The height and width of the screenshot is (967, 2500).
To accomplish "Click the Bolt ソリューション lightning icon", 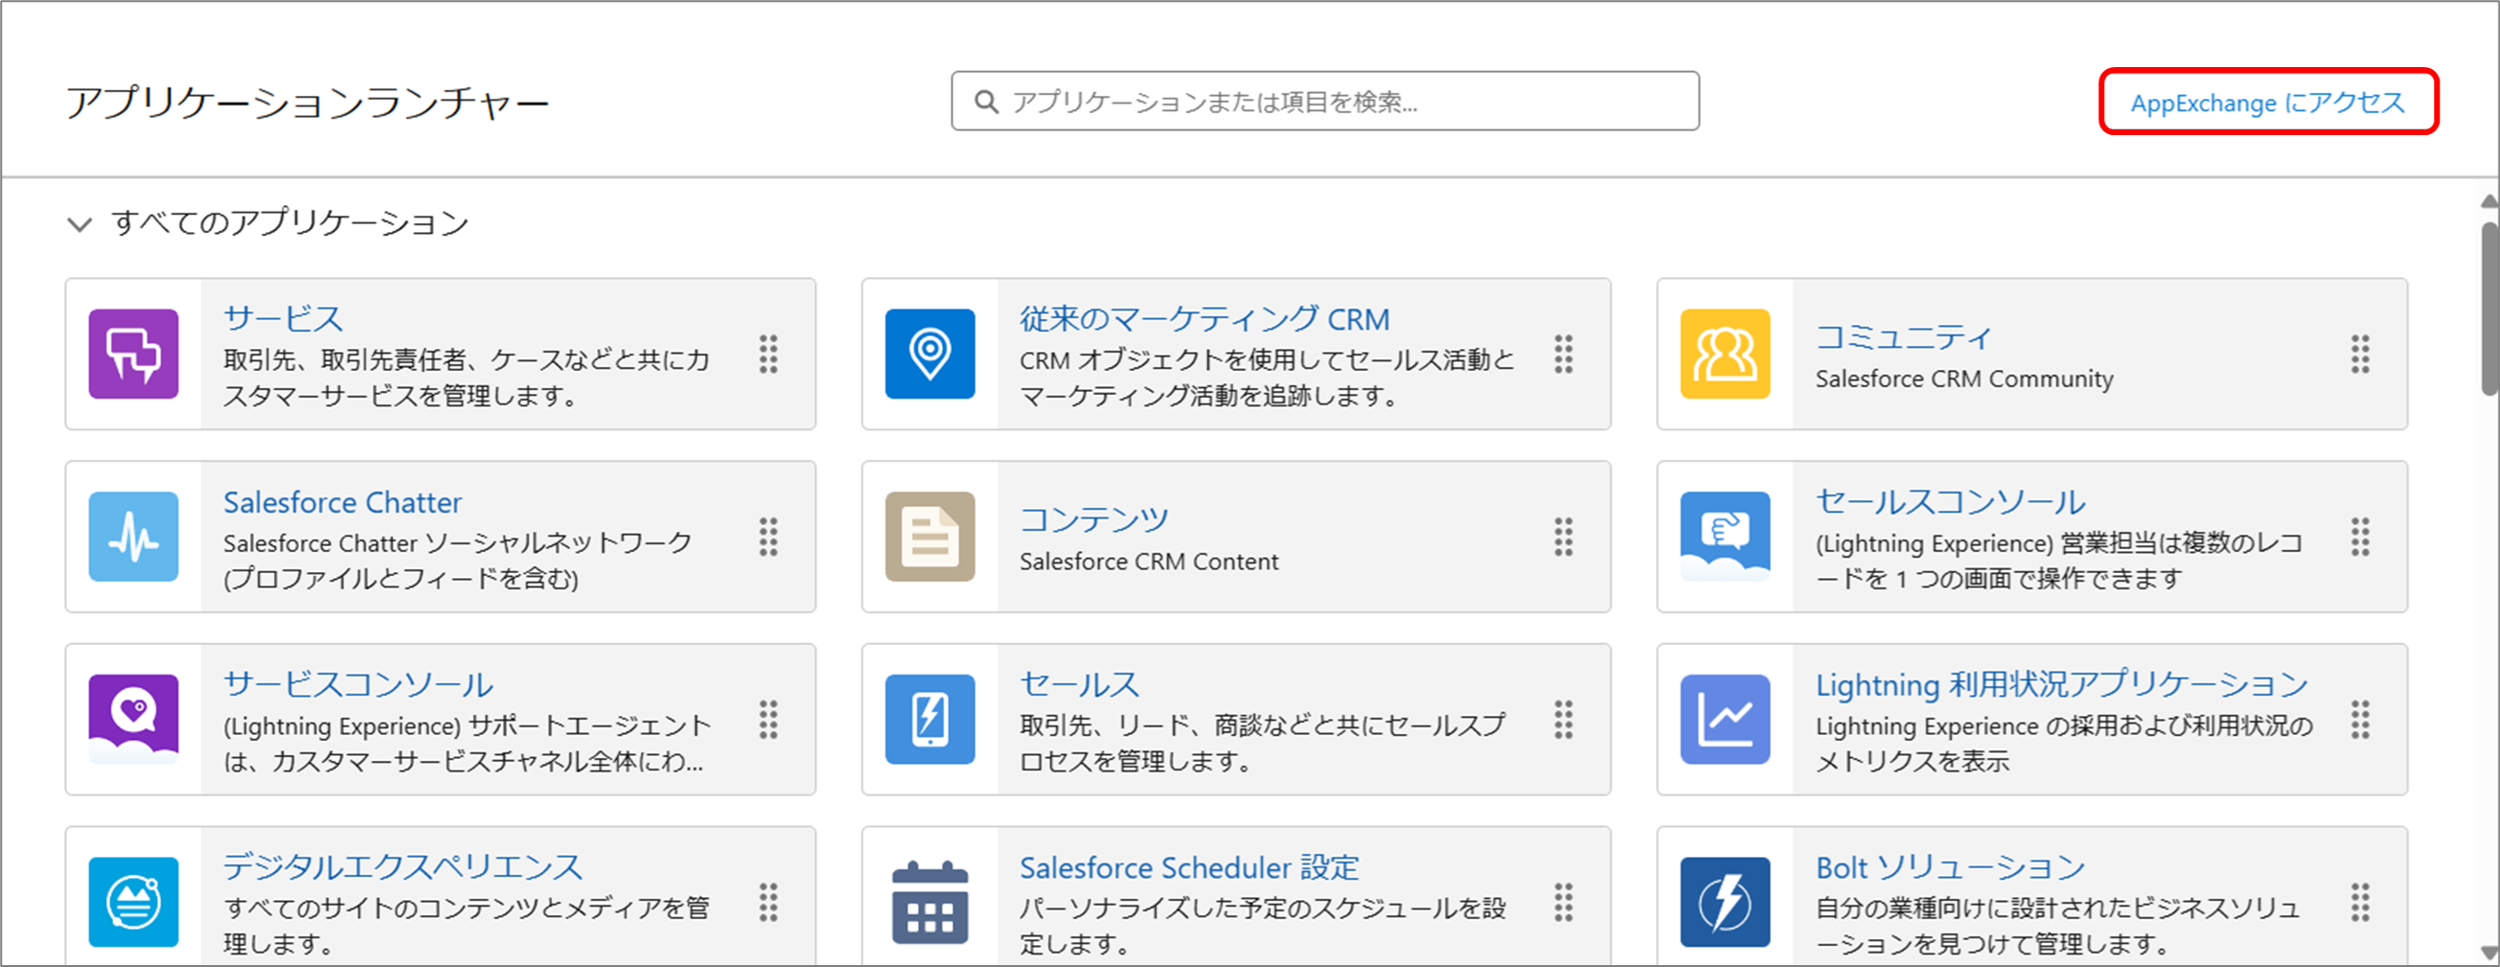I will click(1726, 902).
